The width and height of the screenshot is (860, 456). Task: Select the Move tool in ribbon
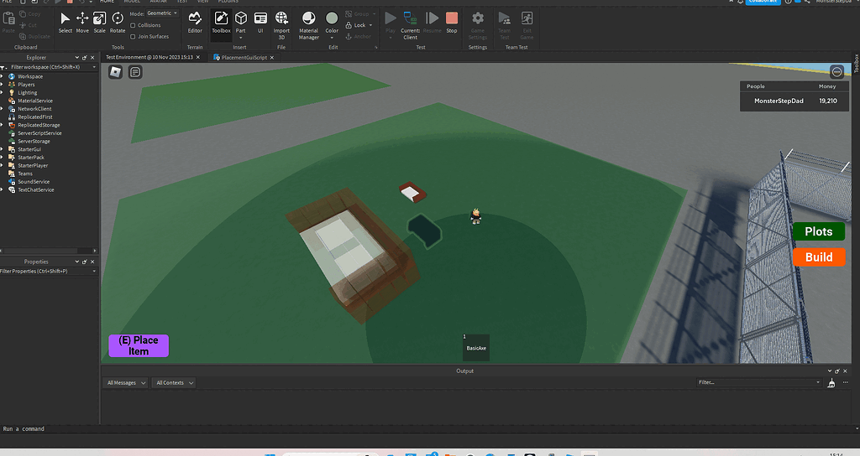pyautogui.click(x=82, y=22)
